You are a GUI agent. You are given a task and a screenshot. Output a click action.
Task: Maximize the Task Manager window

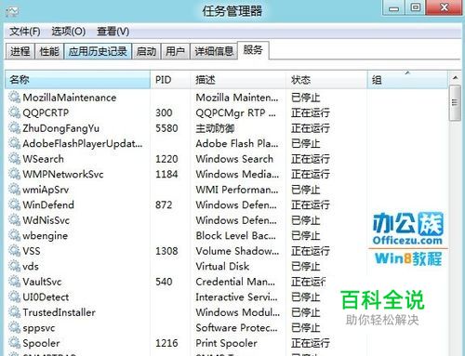[x=416, y=7]
